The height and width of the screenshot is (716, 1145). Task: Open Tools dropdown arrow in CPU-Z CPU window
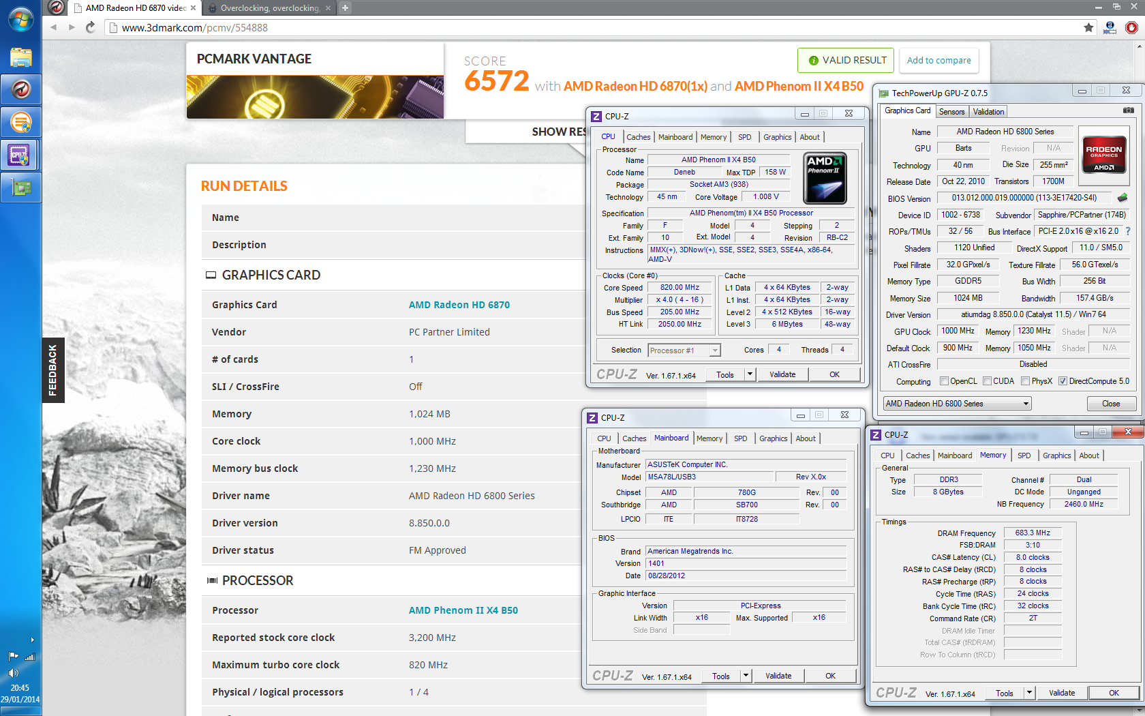[750, 374]
